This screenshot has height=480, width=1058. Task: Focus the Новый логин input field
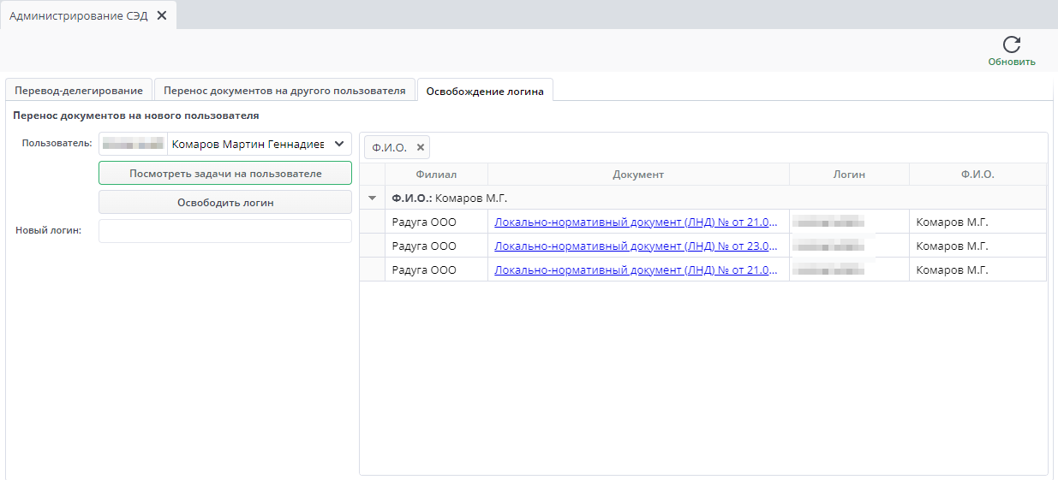tap(225, 231)
